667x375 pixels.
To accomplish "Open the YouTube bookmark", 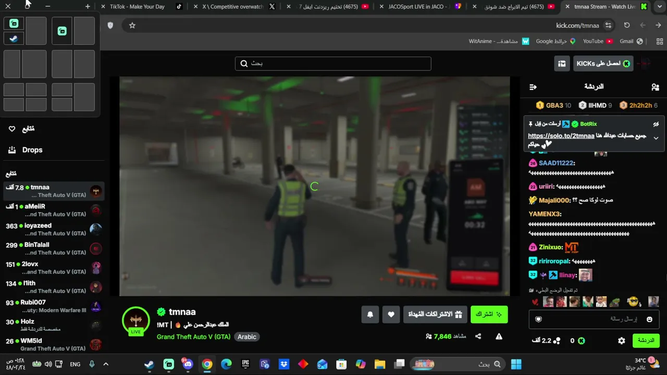I will [598, 41].
